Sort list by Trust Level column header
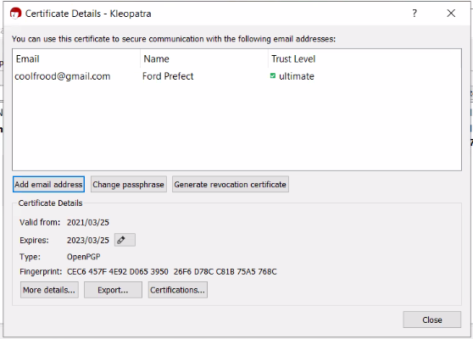The width and height of the screenshot is (473, 339). [x=364, y=58]
